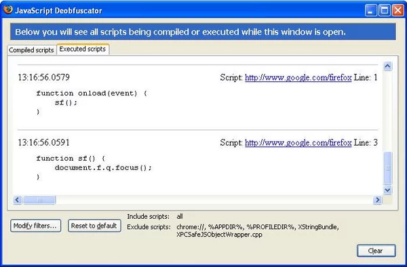This screenshot has width=407, height=267.
Task: Click the Modify filters... button
Action: [x=35, y=226]
